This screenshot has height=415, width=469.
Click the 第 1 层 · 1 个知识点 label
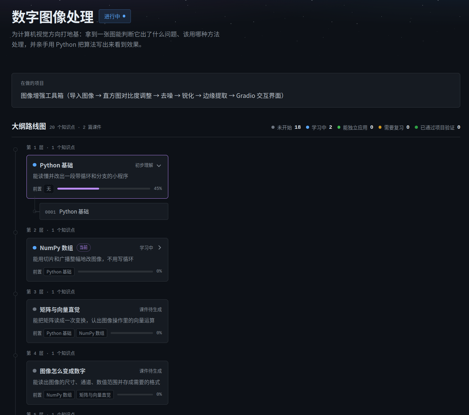(50, 147)
